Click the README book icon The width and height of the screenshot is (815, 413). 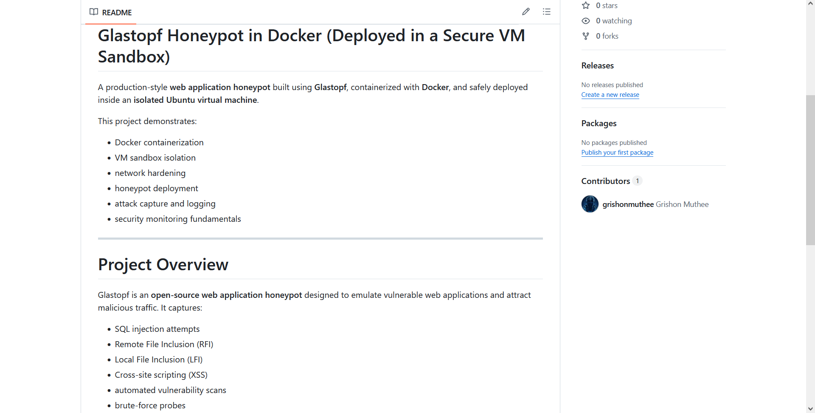pos(94,12)
